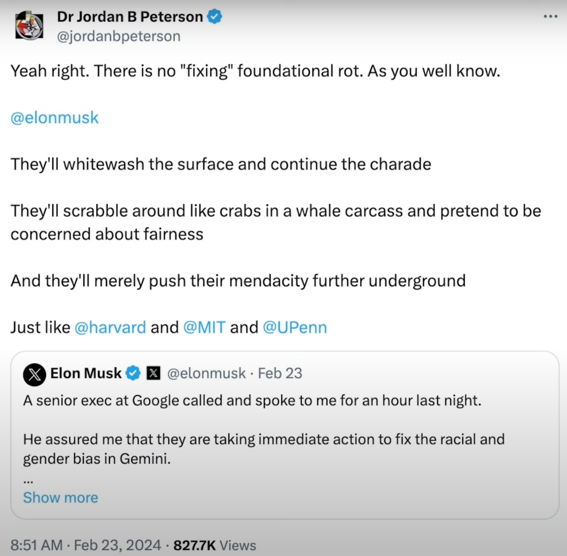Click the 'whitewash the surface' tweet line
This screenshot has height=556, width=567.
click(x=221, y=164)
